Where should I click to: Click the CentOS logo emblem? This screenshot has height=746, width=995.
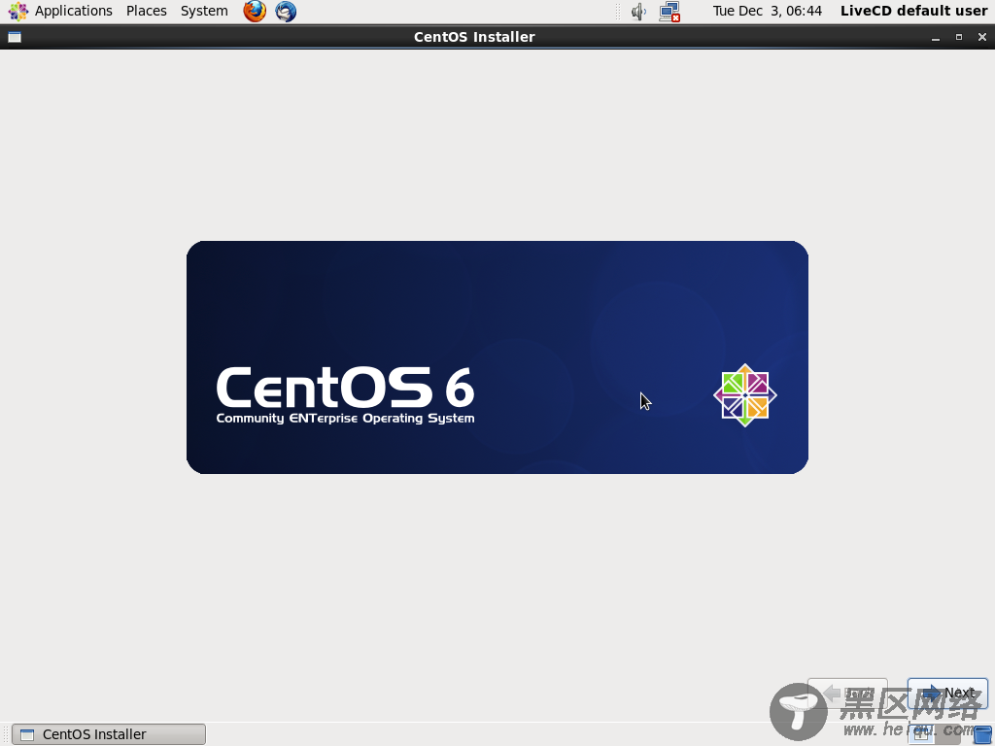pos(745,395)
